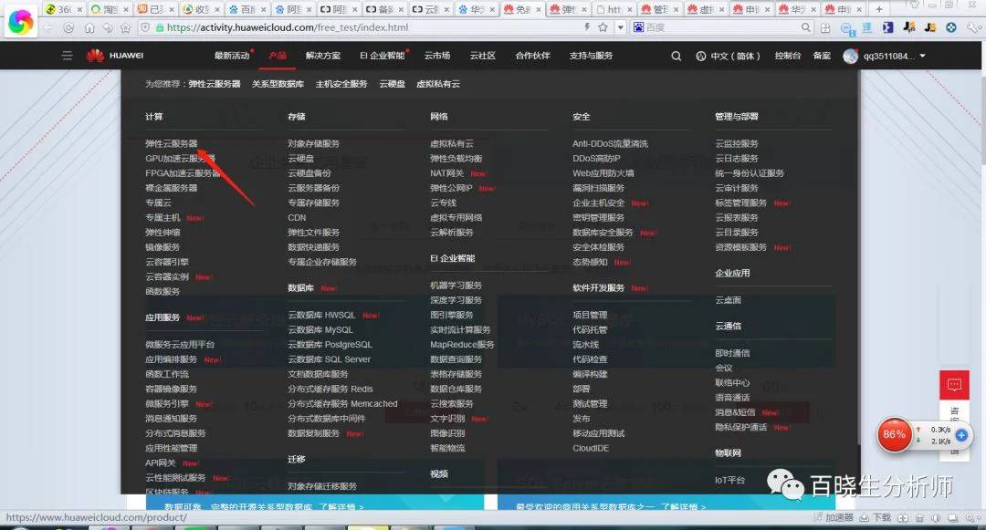The image size is (986, 530).
Task: Reload the page with the refresh icon
Action: point(68,27)
